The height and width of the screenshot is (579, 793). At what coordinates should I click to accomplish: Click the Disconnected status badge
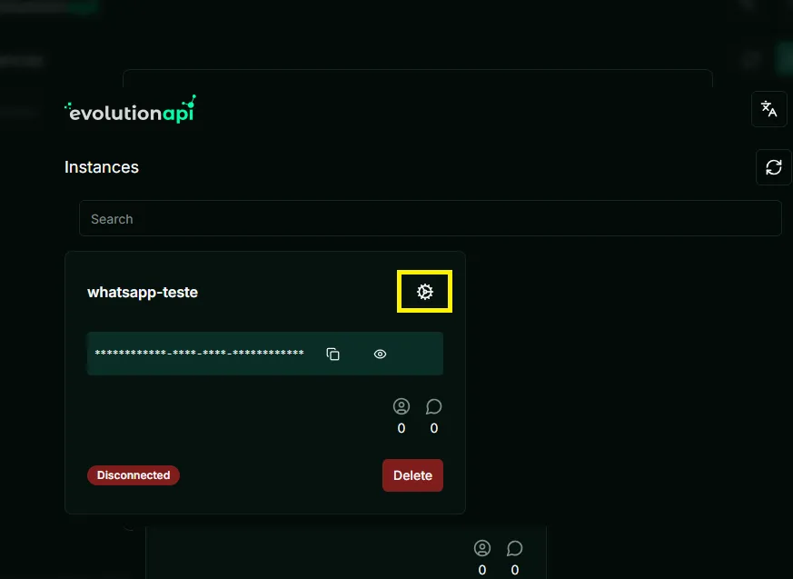click(x=134, y=475)
